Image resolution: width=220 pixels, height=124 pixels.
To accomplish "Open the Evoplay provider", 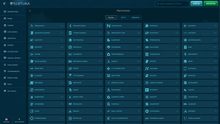I will coord(200,75).
